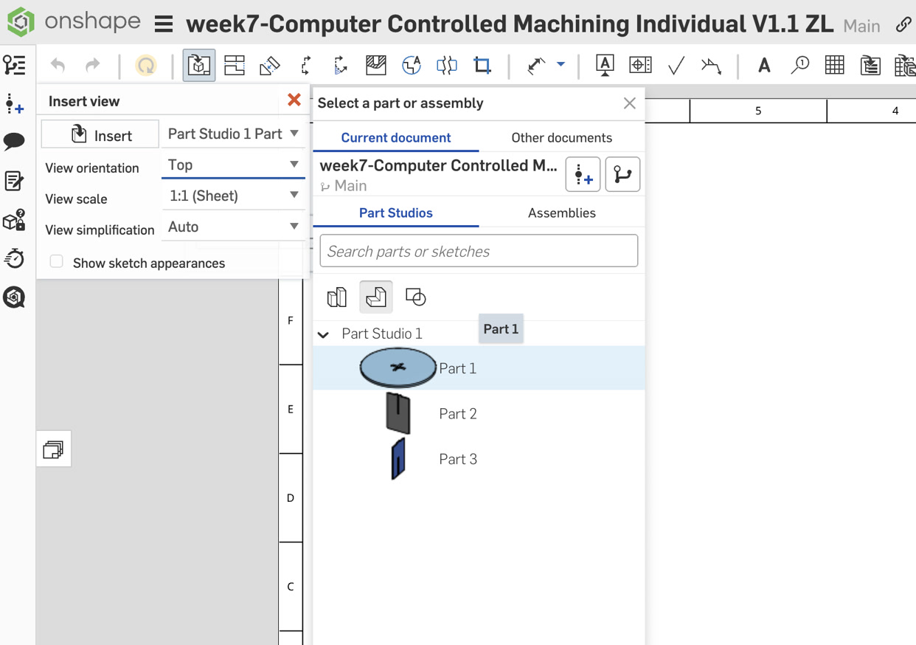Select the Crop view tool
The image size is (916, 645).
click(482, 65)
